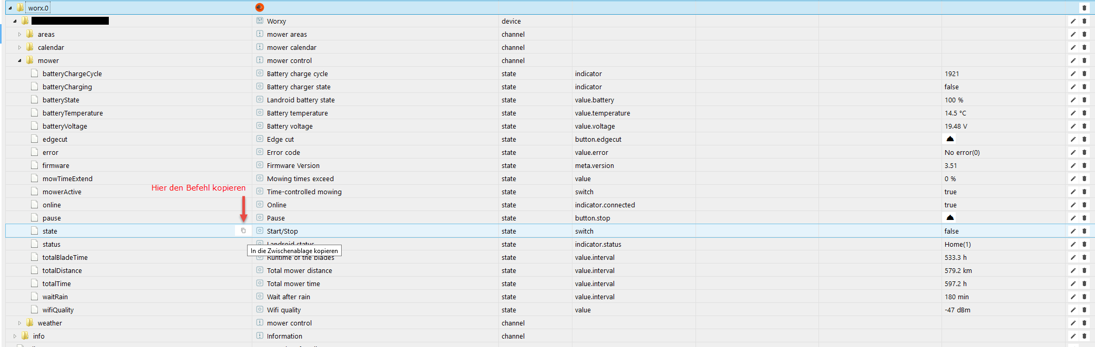Click the name Time-controlled mowing
Image resolution: width=1095 pixels, height=347 pixels.
pos(304,192)
